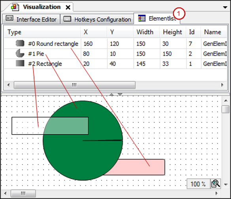The height and width of the screenshot is (199, 231).
Task: Click the Pie element icon
Action: [x=20, y=53]
